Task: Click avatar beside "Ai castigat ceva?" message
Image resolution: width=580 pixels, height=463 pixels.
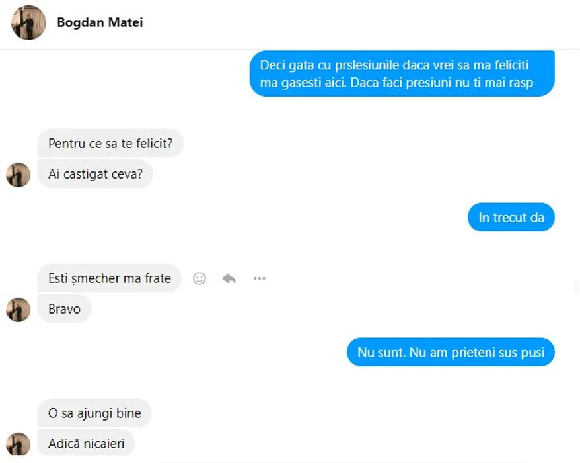Action: (x=18, y=175)
